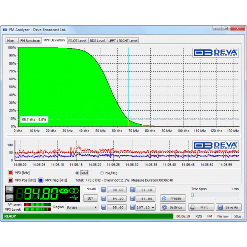Click the 14:06:30 time axis label
Viewport: 247px width, 247px height.
tap(132, 165)
